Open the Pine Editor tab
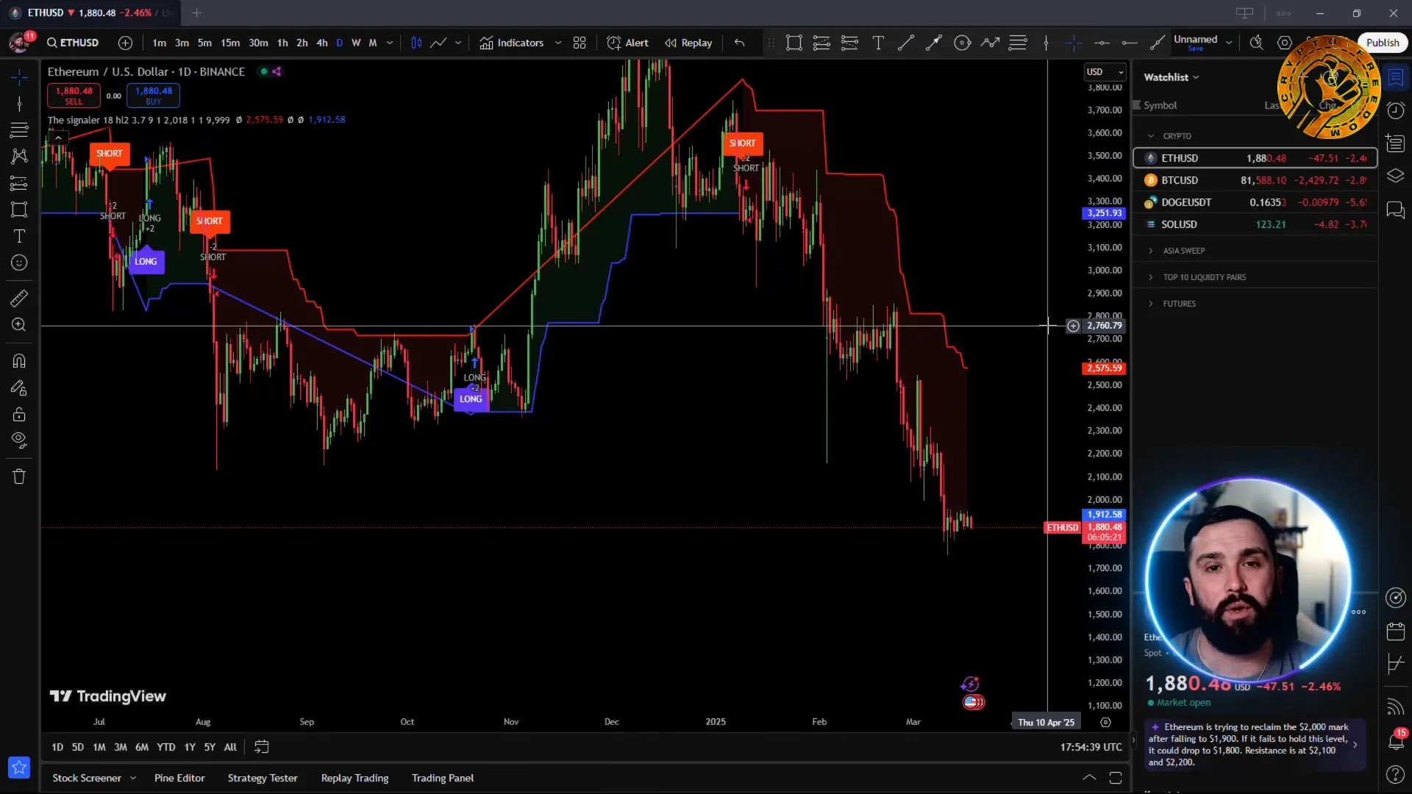The width and height of the screenshot is (1412, 794). click(x=179, y=778)
